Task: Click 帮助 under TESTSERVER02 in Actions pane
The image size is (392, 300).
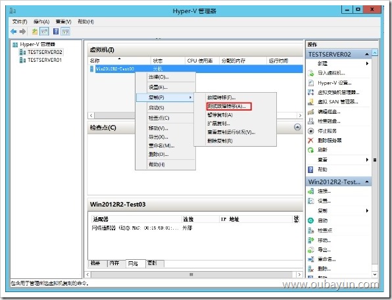Action: pos(322,170)
